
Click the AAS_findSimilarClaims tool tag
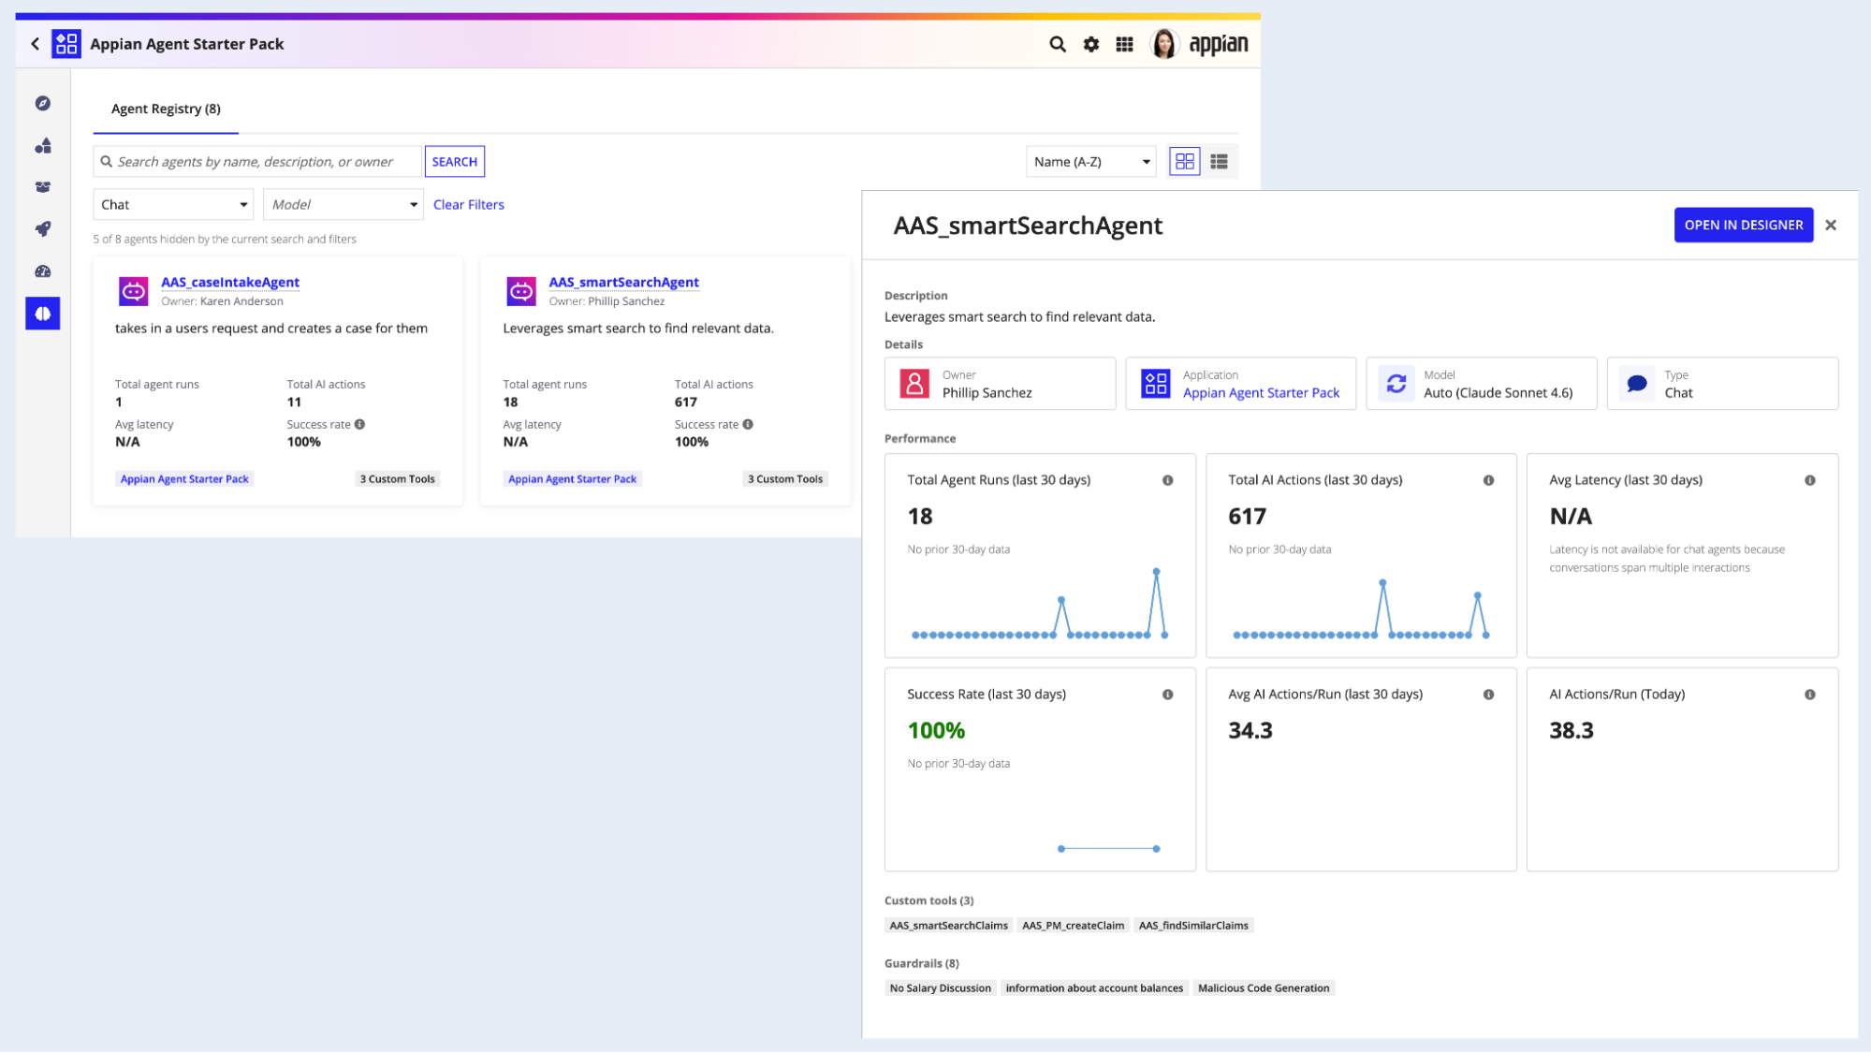pos(1193,926)
